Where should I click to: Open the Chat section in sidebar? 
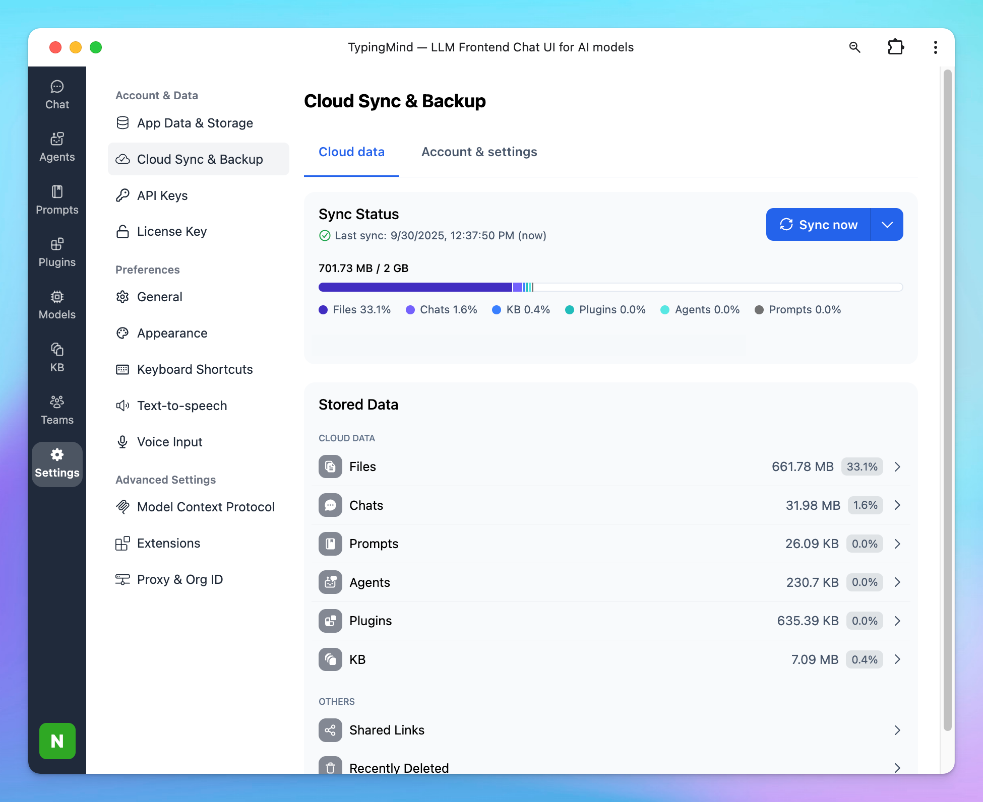tap(57, 95)
